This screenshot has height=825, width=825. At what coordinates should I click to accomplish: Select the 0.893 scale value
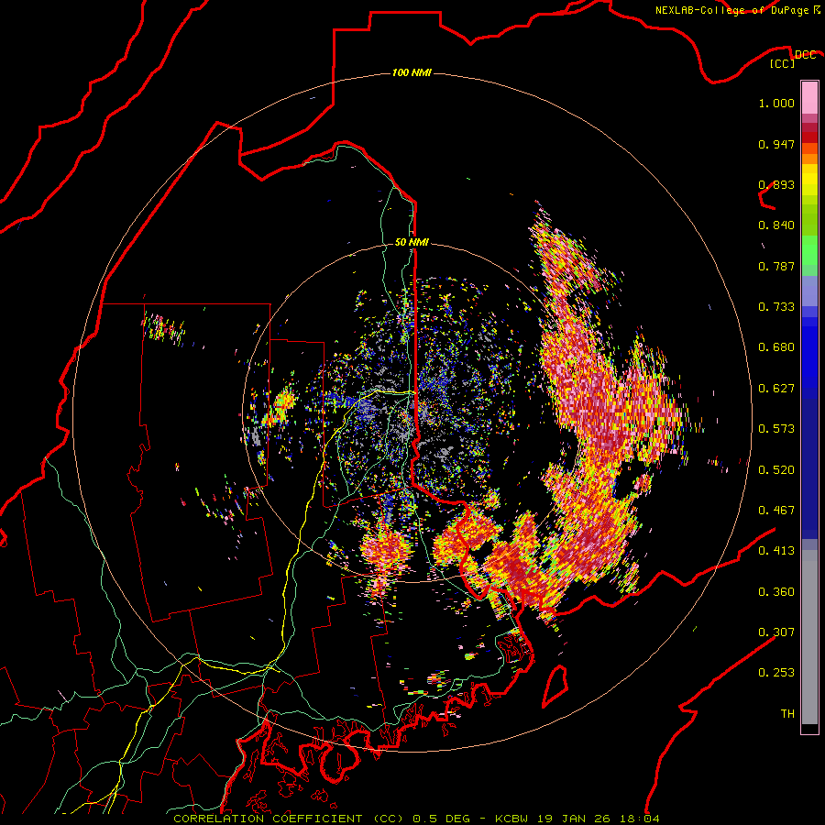(776, 184)
